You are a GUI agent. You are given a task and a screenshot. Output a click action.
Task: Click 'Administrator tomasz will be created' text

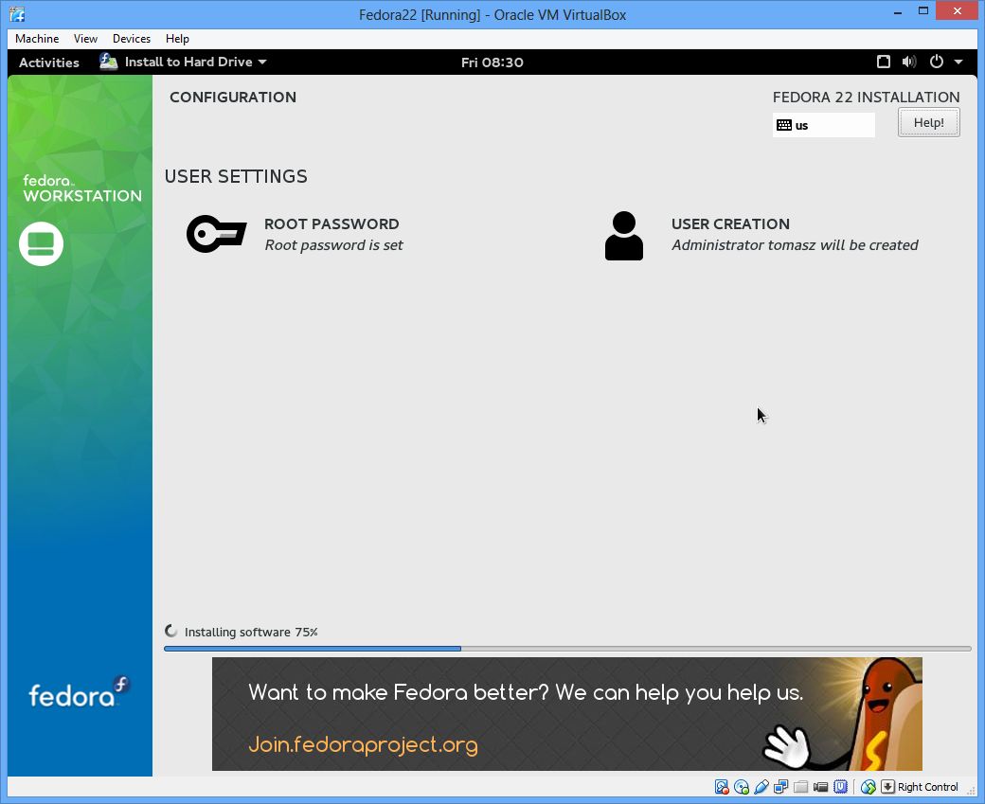(x=795, y=245)
